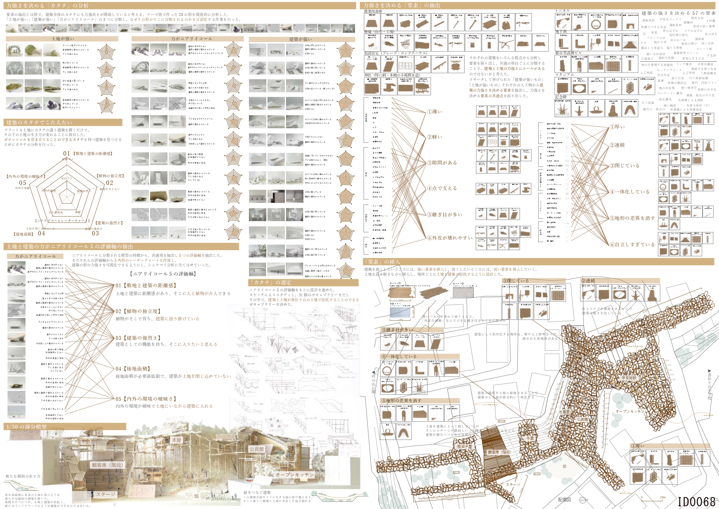This screenshot has height=509, width=719.
Task: Click the 建築が強い category header
Action: pos(301,39)
